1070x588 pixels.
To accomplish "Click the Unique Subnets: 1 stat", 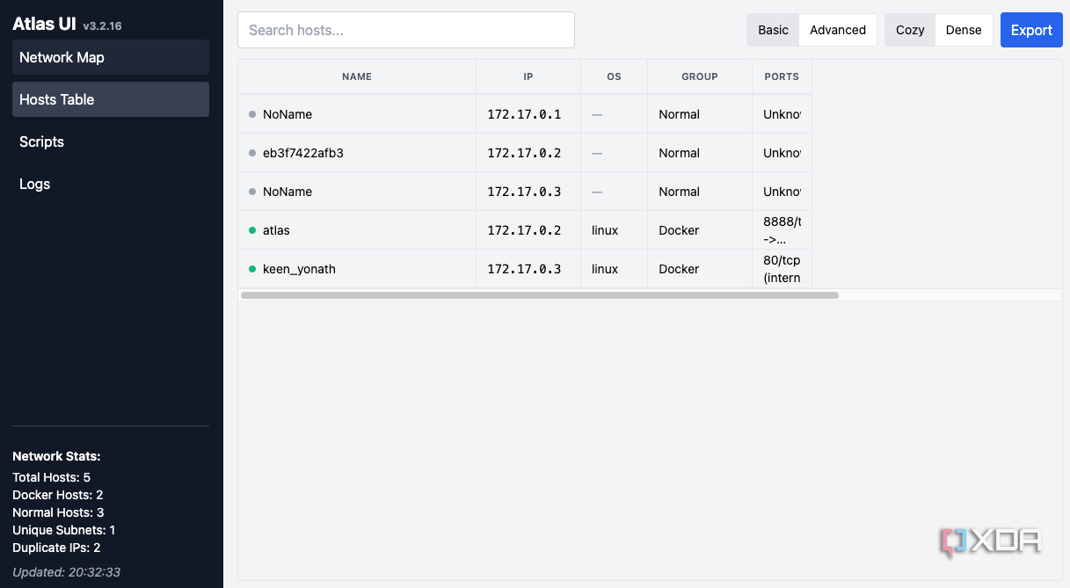I will tap(63, 530).
